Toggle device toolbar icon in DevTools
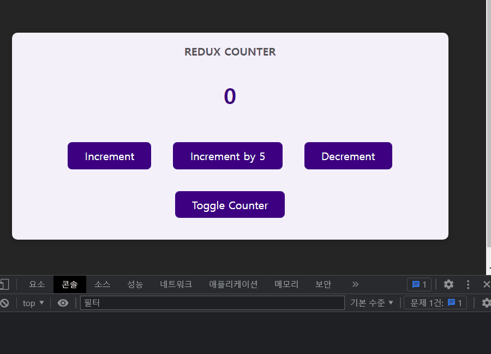Viewport: 491px width, 354px height. point(4,284)
